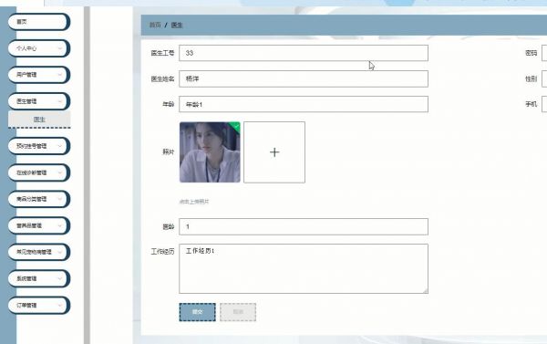Click into the 工作经历 text area
This screenshot has height=344, width=547.
[x=304, y=268]
